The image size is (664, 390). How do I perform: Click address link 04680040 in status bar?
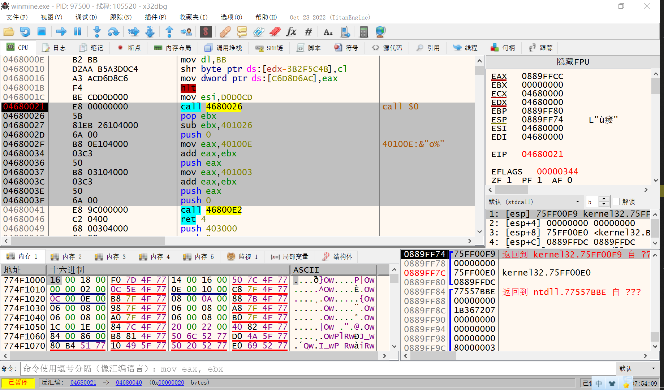click(x=129, y=382)
